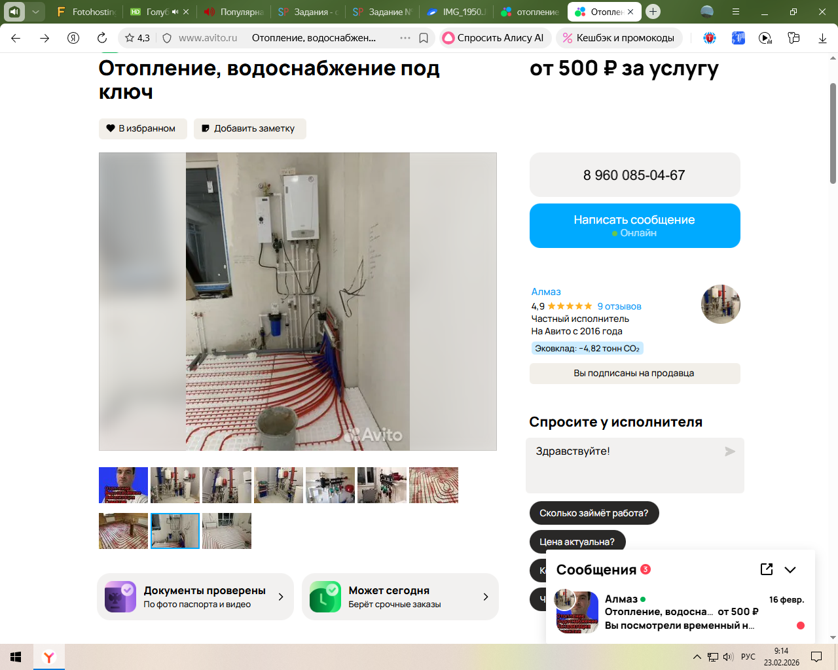Viewport: 838px width, 670px height.
Task: Open the 9 отзывов reviews link
Action: (619, 306)
